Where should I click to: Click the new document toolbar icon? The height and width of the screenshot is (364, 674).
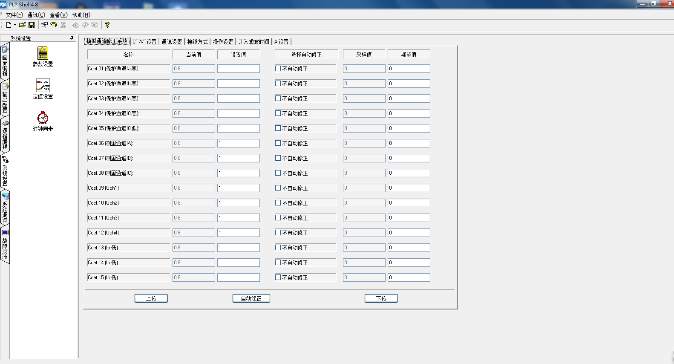(8, 25)
